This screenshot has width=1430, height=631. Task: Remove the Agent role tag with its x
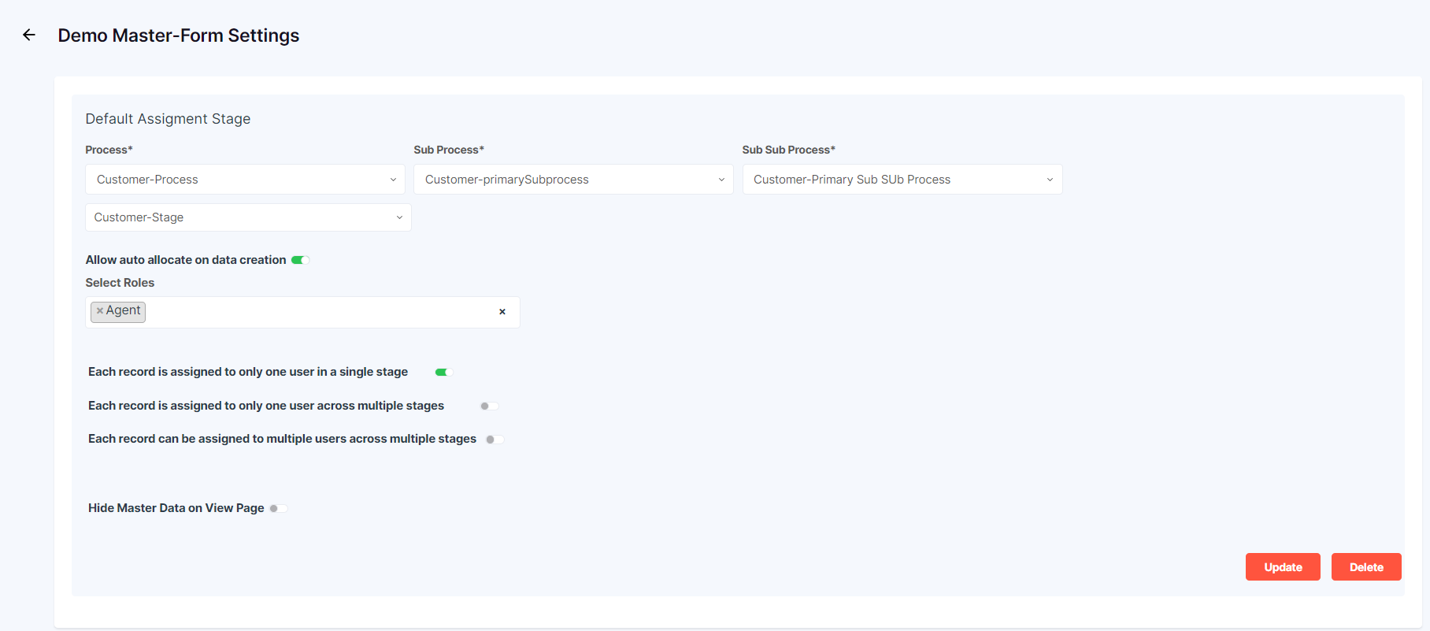pos(100,311)
